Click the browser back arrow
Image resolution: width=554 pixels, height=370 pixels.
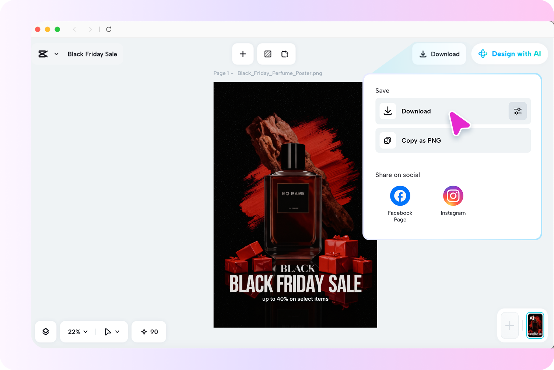[74, 29]
